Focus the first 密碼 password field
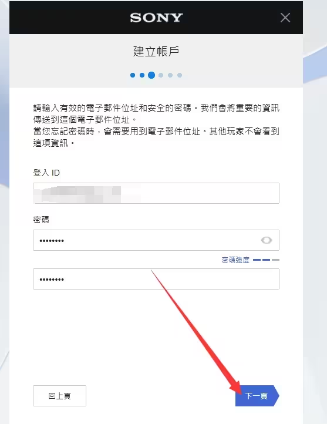Screen dimensions: 327x424 click(x=156, y=240)
